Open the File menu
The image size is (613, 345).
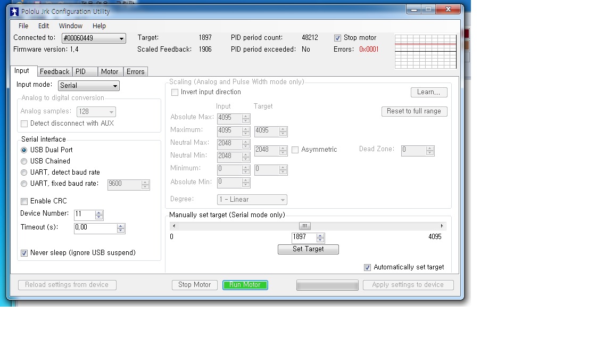(x=23, y=26)
